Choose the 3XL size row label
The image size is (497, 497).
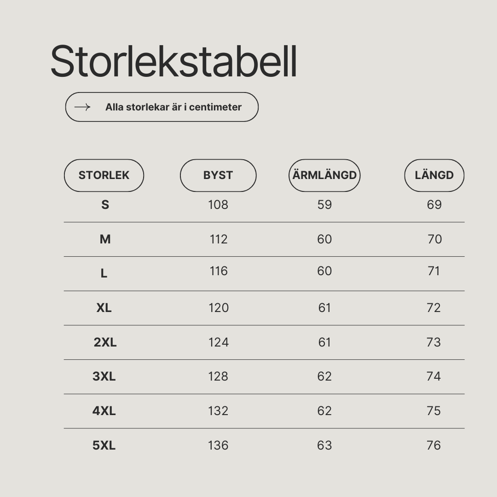tap(104, 376)
